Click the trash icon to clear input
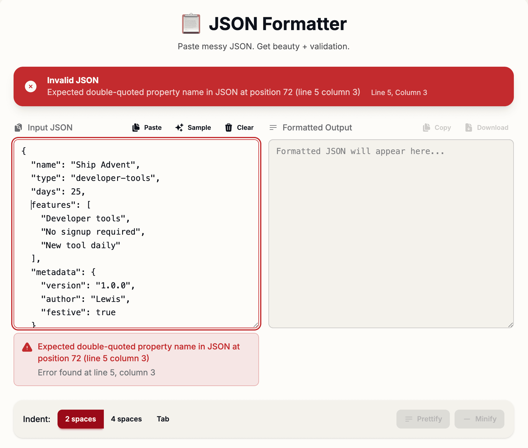528x448 pixels. (229, 127)
